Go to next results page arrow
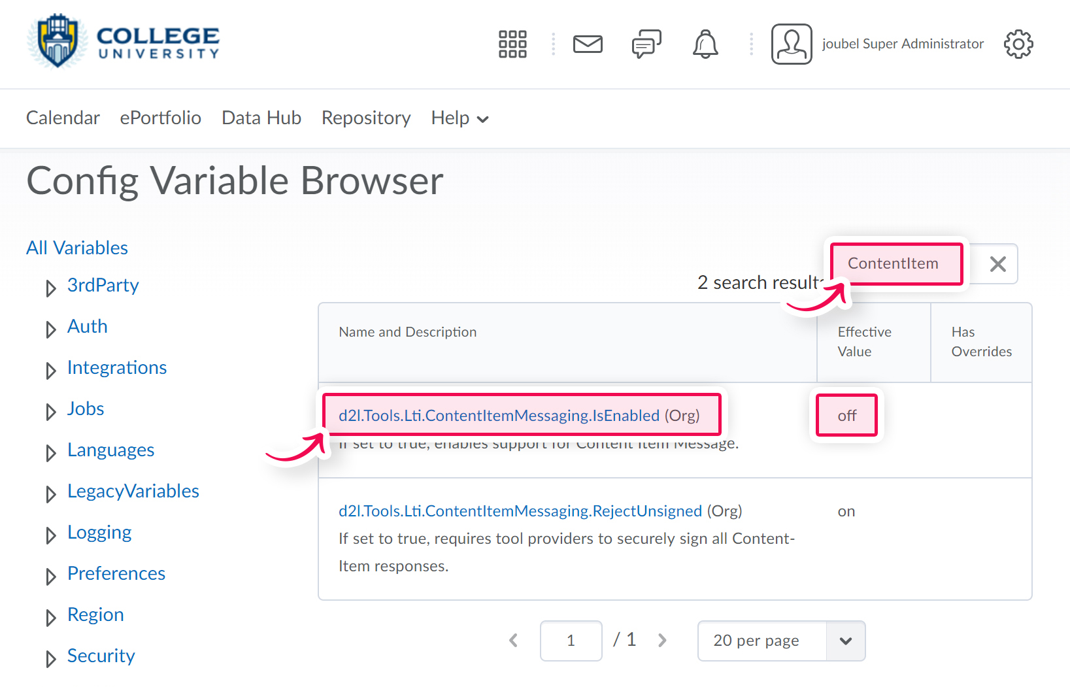The width and height of the screenshot is (1070, 687). coord(662,641)
